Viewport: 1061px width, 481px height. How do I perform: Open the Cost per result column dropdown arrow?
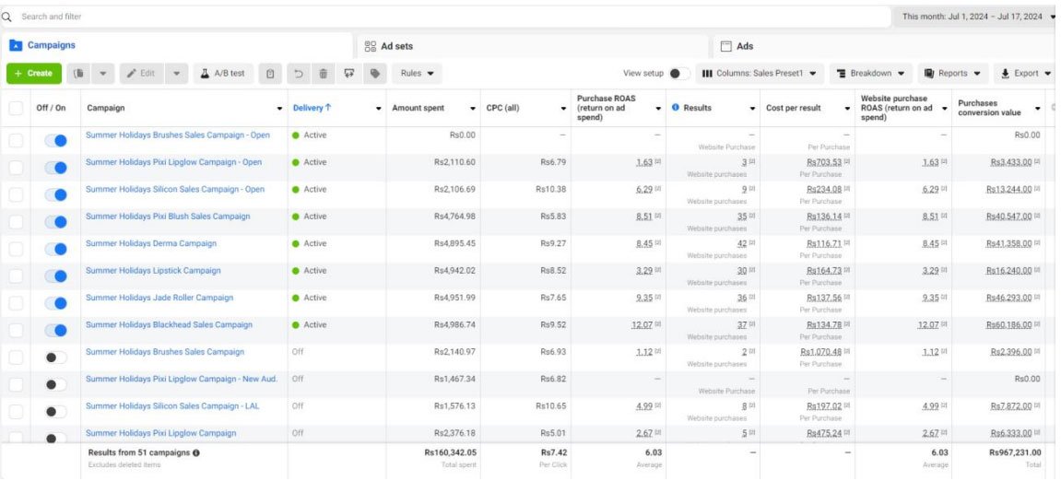[847, 108]
